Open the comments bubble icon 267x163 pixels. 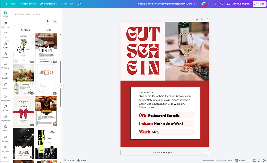(x=222, y=4)
